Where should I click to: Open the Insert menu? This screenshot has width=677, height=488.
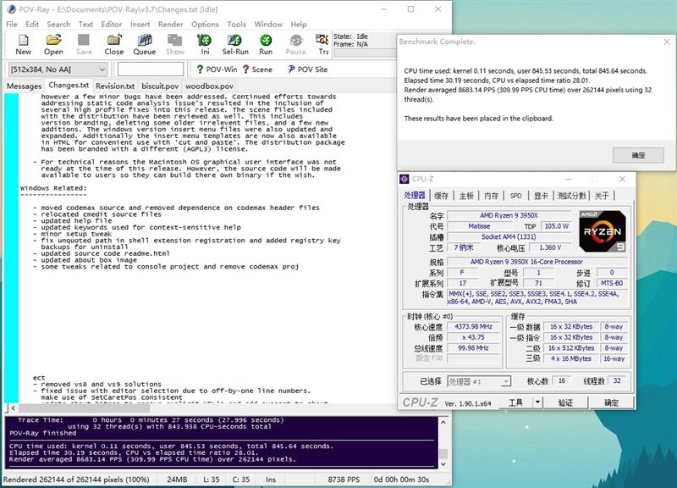pyautogui.click(x=140, y=25)
